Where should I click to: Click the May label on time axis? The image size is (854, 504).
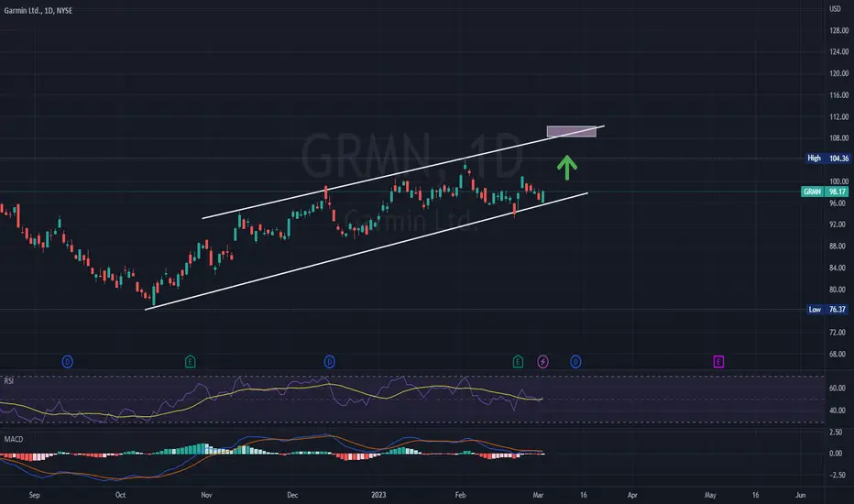coord(710,495)
